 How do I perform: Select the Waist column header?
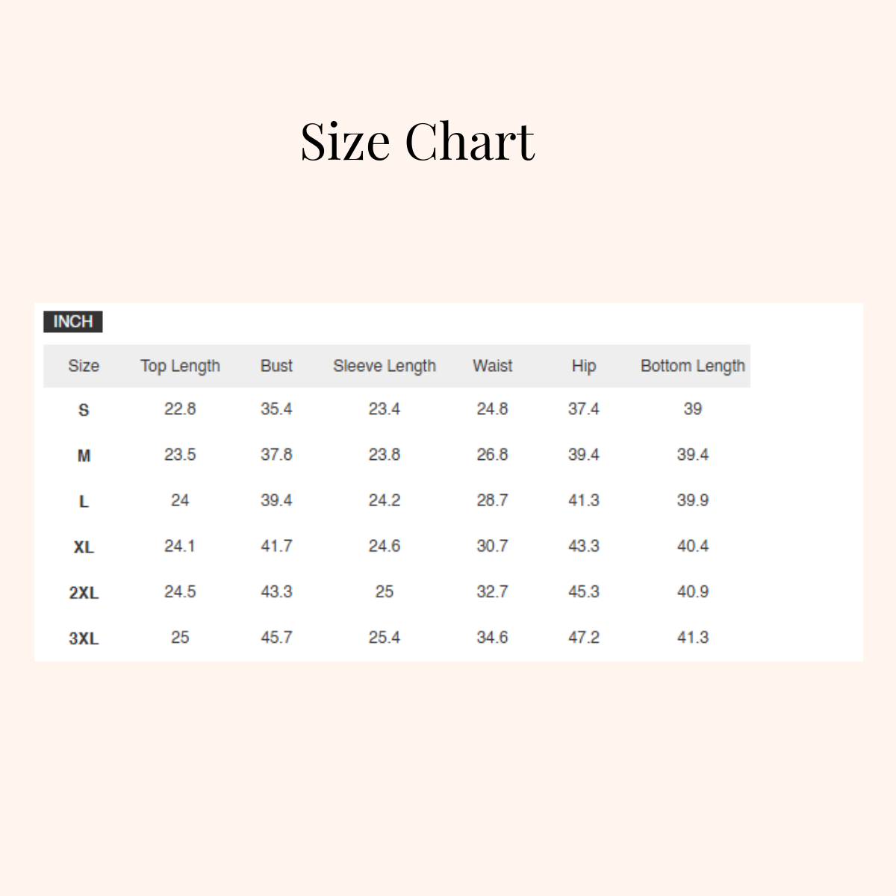(492, 366)
